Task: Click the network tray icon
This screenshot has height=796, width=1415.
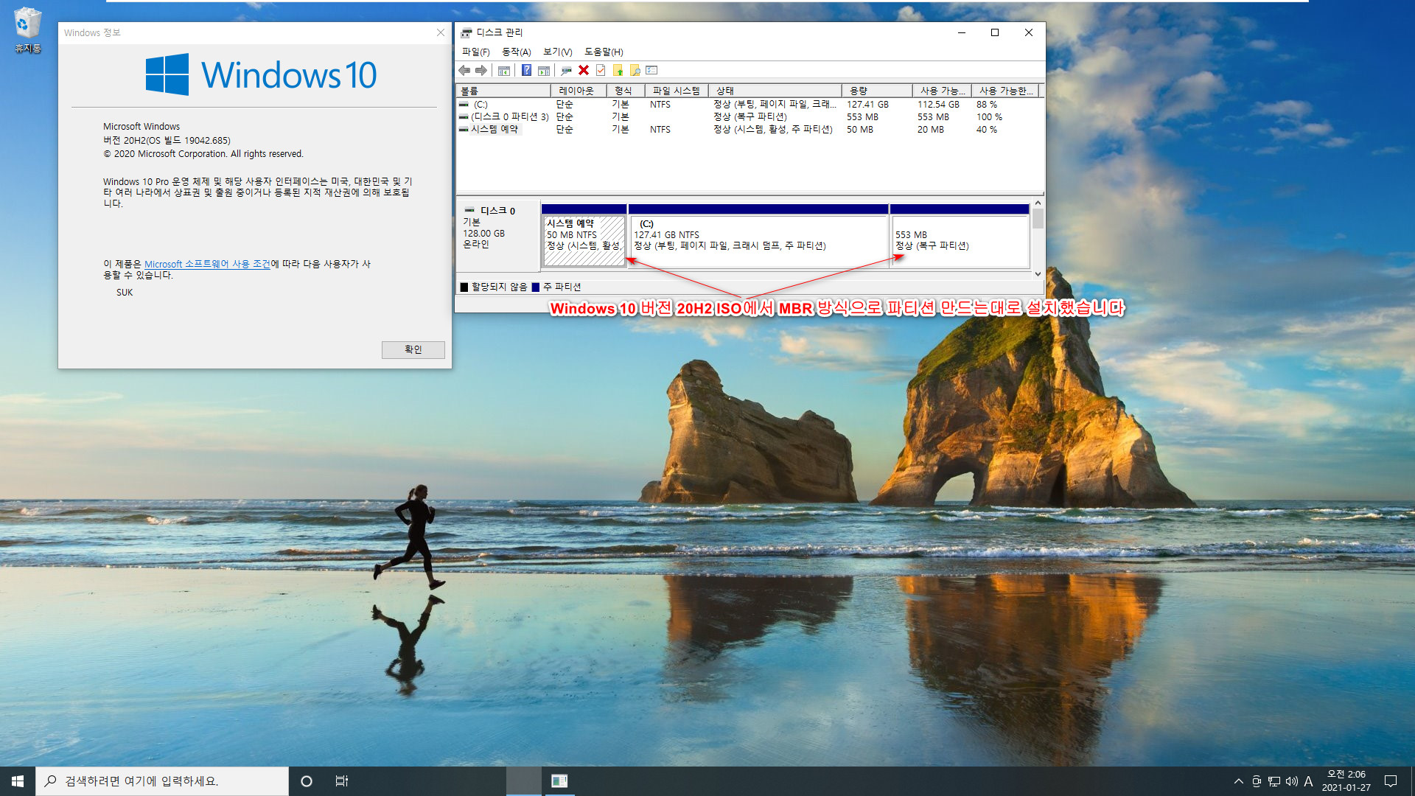Action: click(x=1274, y=781)
